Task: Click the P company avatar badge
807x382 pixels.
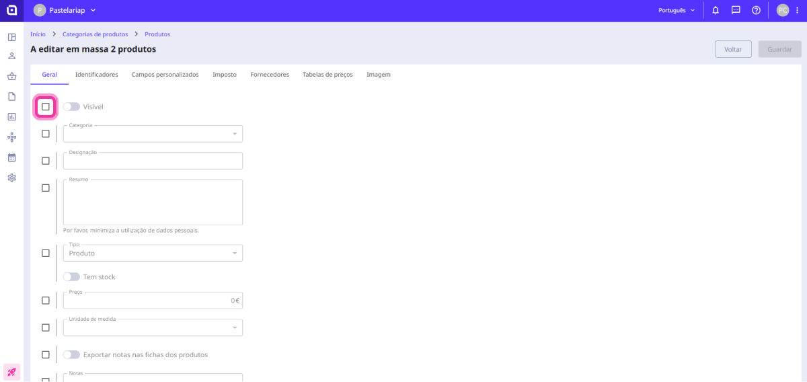Action: [40, 10]
